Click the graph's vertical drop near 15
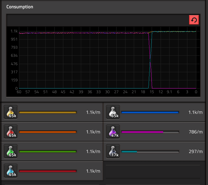Screen dimensions: 208x185 pos(150,62)
